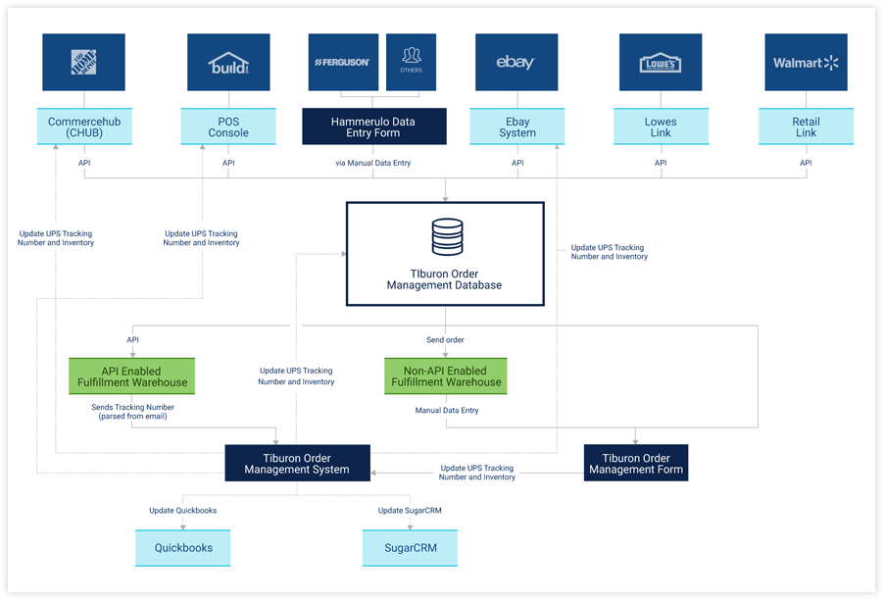This screenshot has width=884, height=601.
Task: Click API label above API Enabled Warehouse
Action: pyautogui.click(x=132, y=340)
